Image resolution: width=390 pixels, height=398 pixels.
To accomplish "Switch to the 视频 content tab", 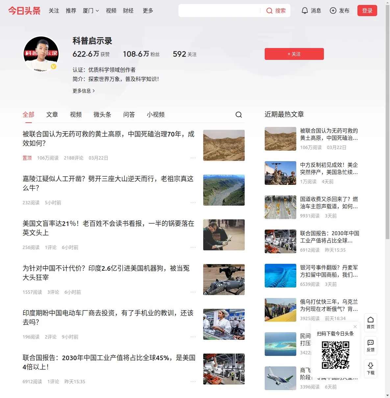I will point(76,114).
